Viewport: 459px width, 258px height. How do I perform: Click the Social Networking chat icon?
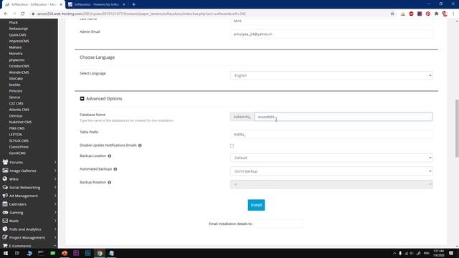pos(5,187)
